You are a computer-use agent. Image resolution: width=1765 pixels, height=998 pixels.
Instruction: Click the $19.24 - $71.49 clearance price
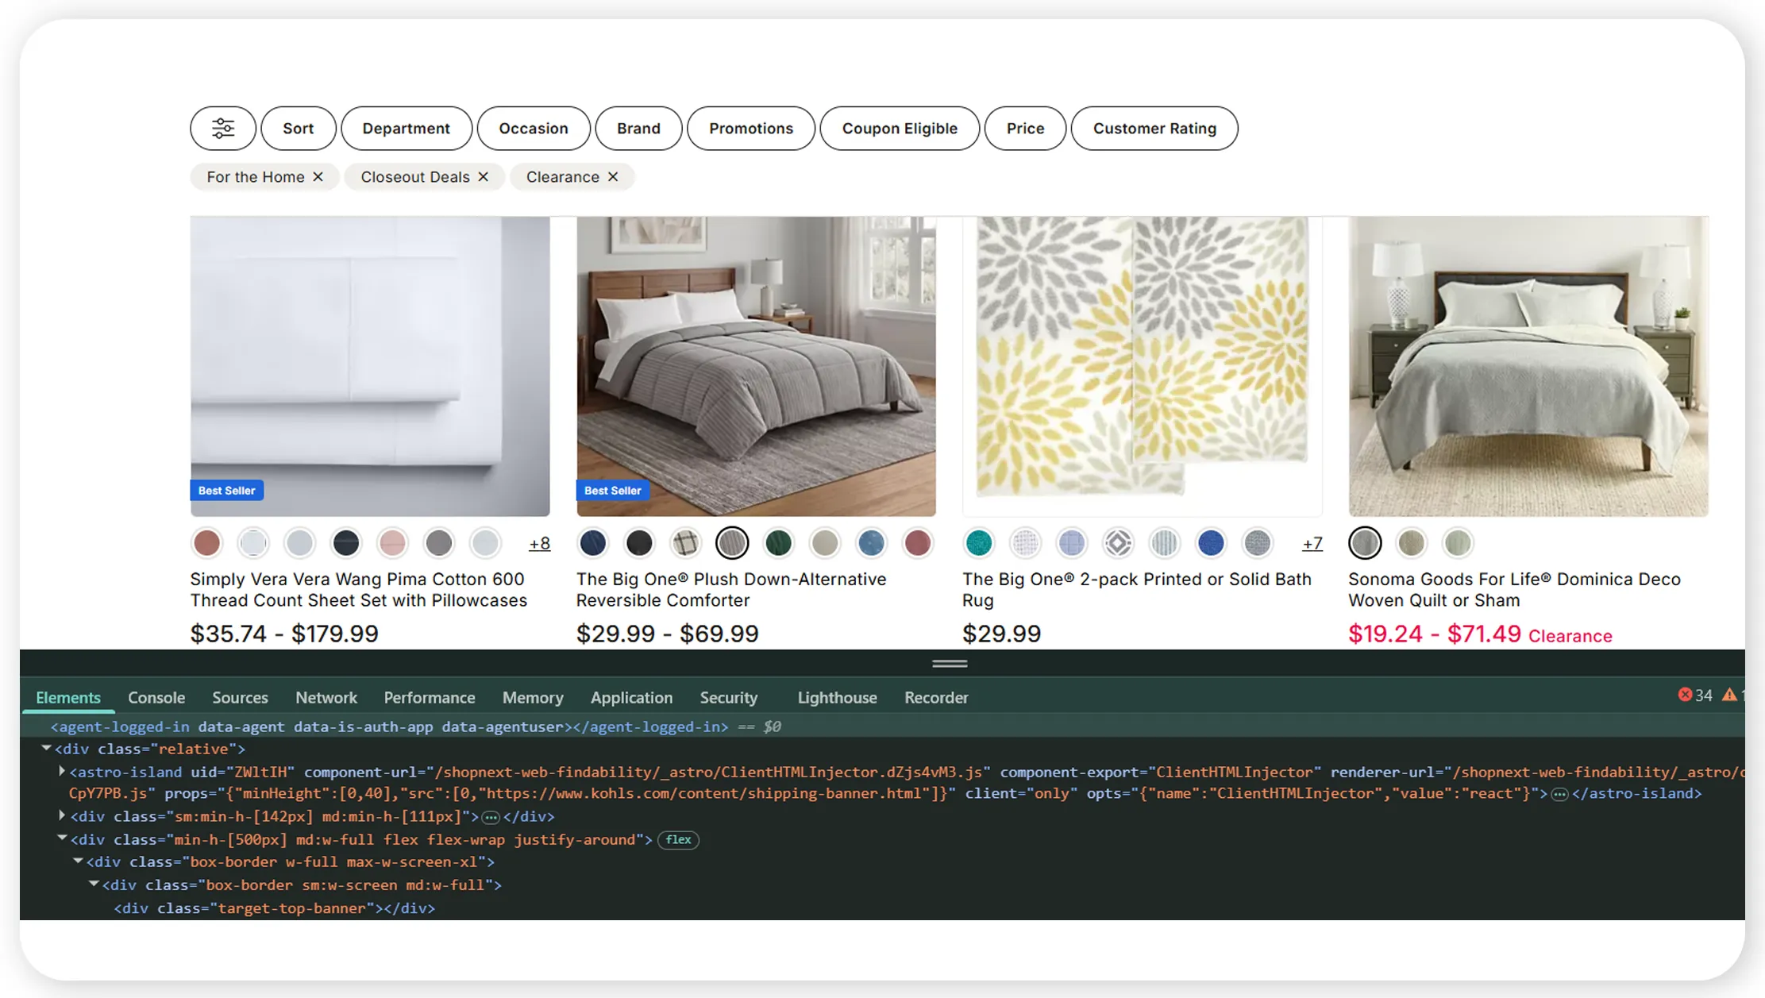(x=1435, y=634)
